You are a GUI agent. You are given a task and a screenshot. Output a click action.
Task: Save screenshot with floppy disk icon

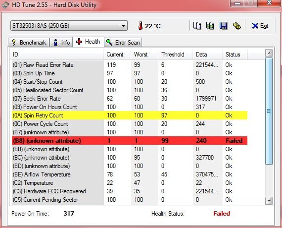click(223, 26)
